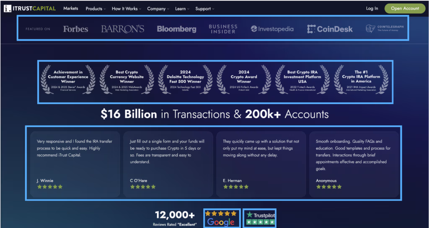Click the Anonymous reviewer's star rating
Screen dimensions: 429x228
(x=329, y=187)
